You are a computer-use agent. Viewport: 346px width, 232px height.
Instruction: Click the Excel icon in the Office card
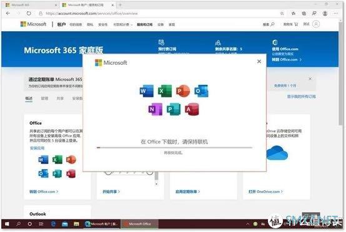click(57, 160)
